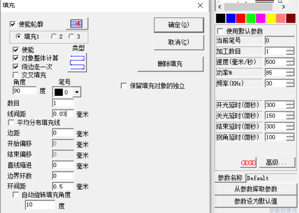Pick the black color swatch
Image resolution: width=299 pixels, height=213 pixels.
(x=221, y=18)
